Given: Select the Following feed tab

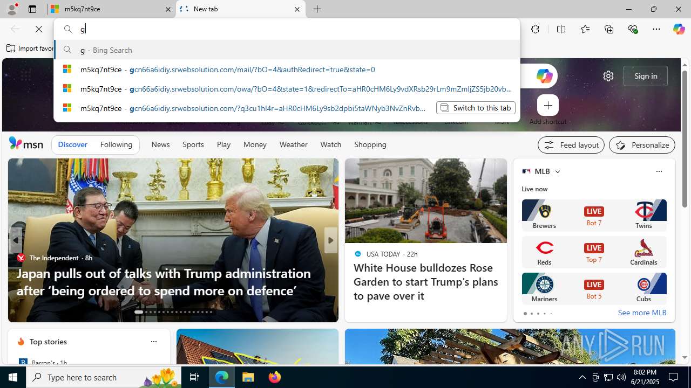Looking at the screenshot, I should click(116, 144).
